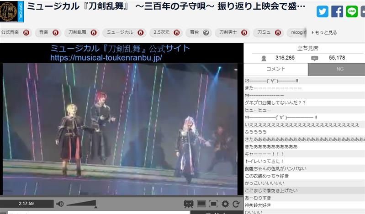
Task: Open the 刀剣乱舞 tag
Action: tap(77, 32)
